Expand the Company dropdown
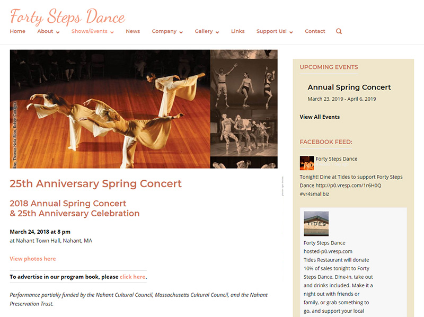 click(x=164, y=31)
